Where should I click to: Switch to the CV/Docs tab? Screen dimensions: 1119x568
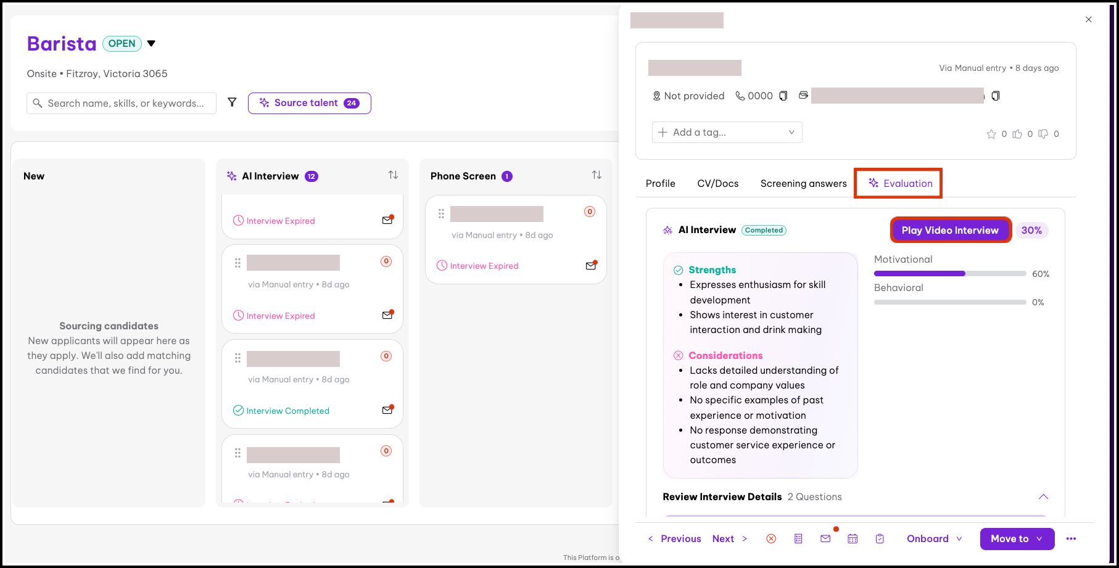717,183
